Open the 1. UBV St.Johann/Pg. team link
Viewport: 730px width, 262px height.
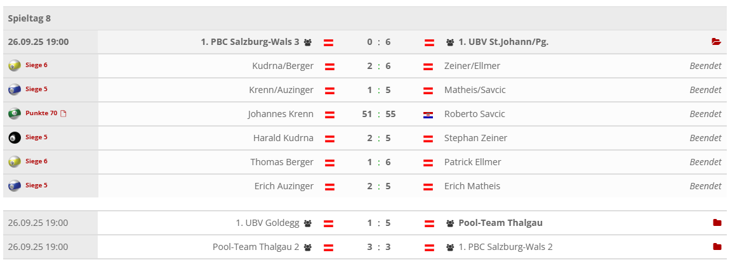[x=503, y=42]
